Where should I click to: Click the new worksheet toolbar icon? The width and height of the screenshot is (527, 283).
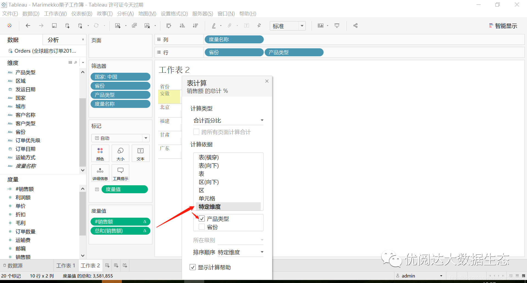[118, 26]
